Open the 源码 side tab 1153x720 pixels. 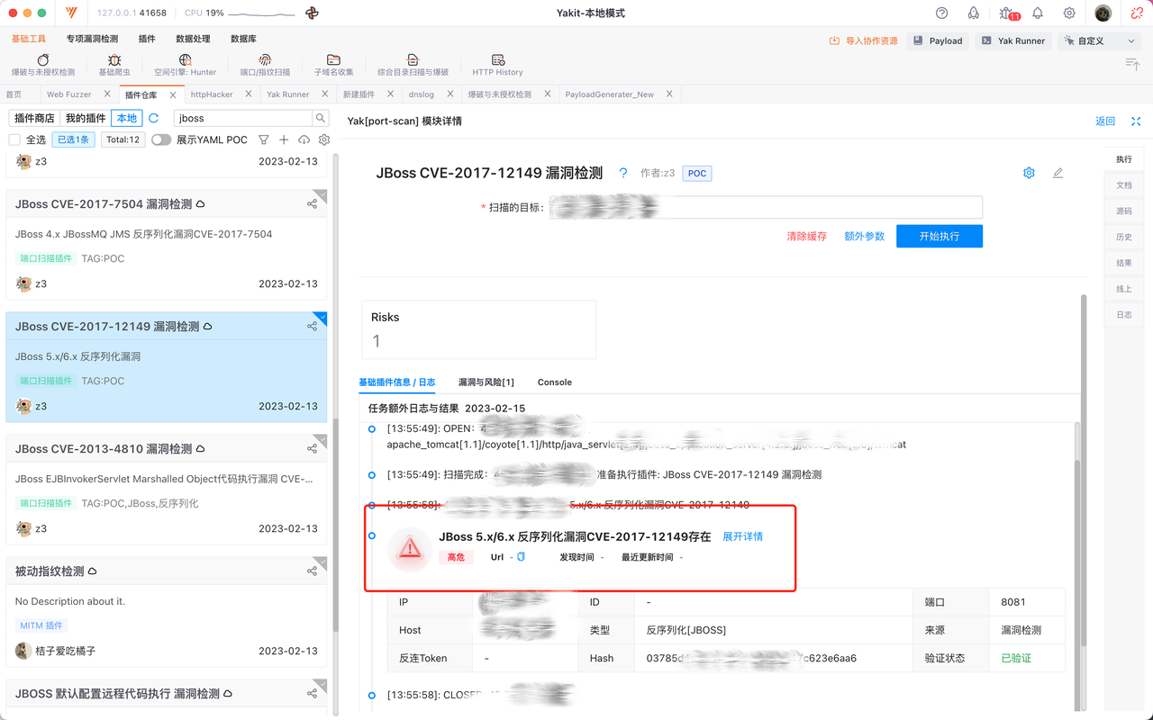pyautogui.click(x=1124, y=211)
